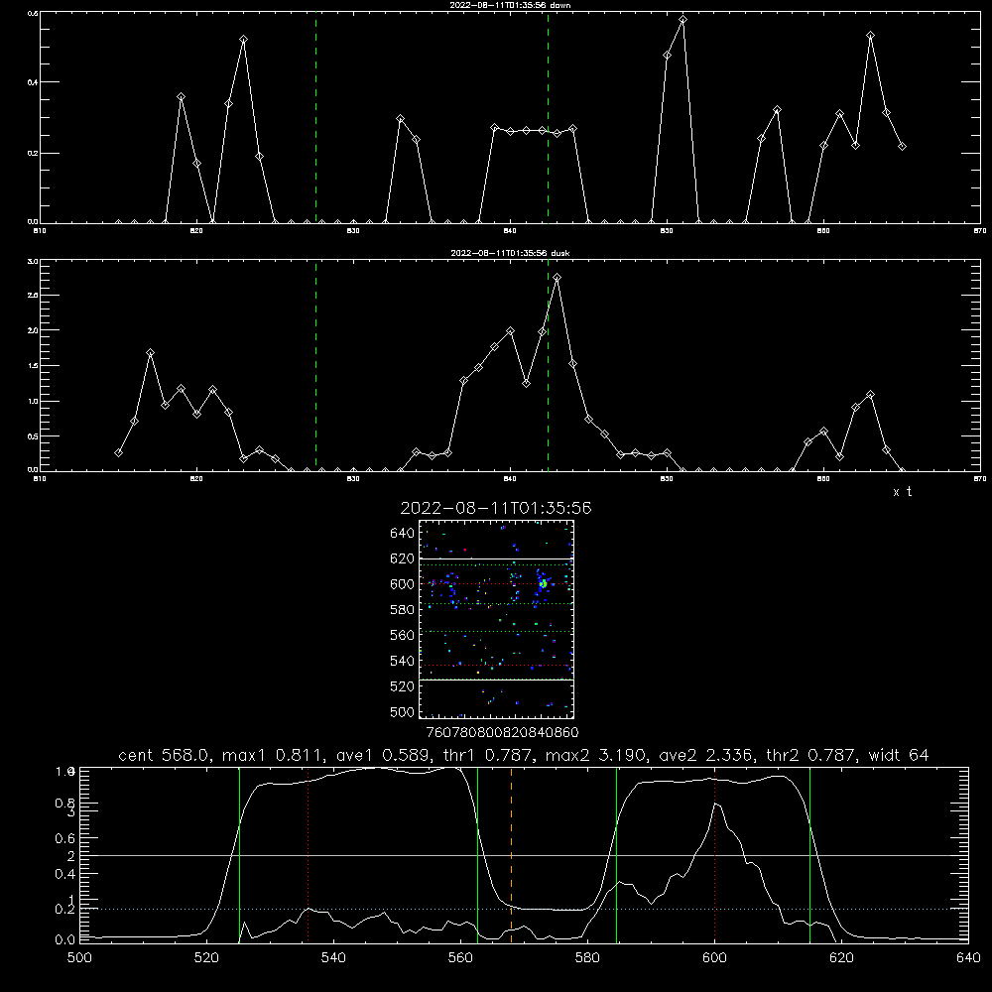Select the green solid line near 585 in the bottom plot
This screenshot has width=992, height=992.
[x=616, y=854]
